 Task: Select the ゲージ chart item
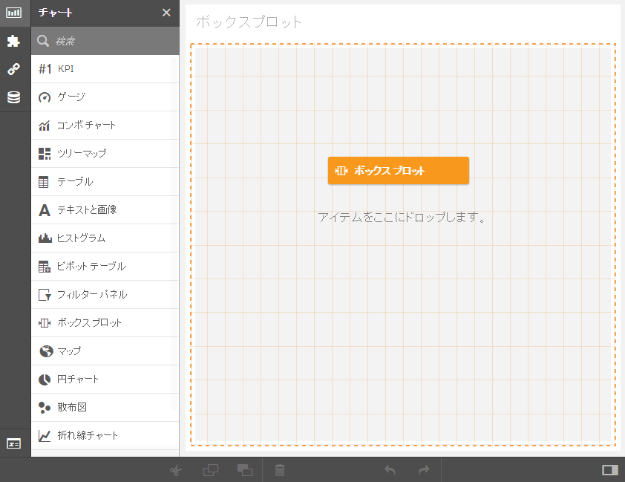click(105, 97)
